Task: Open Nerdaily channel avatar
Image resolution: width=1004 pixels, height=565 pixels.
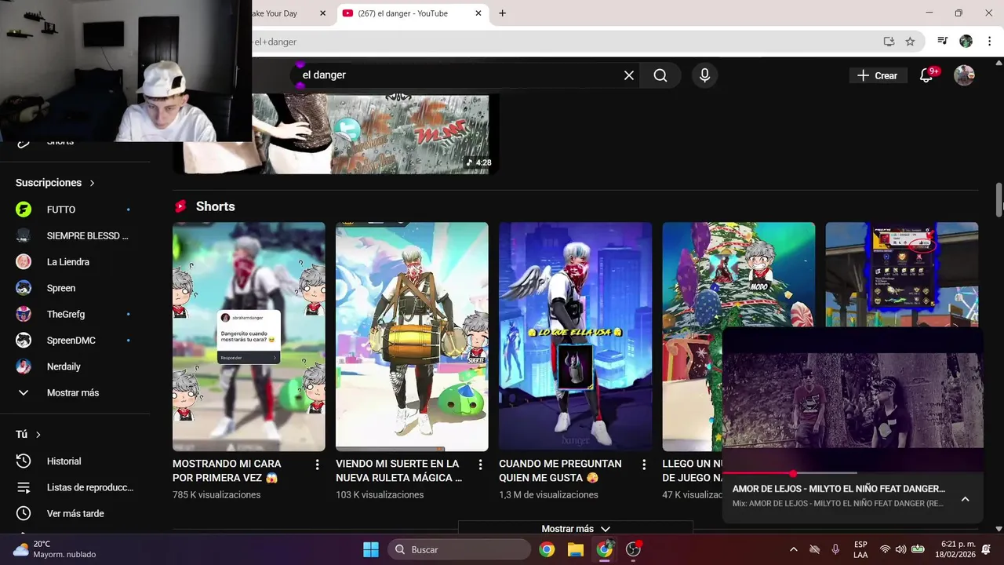Action: click(24, 366)
